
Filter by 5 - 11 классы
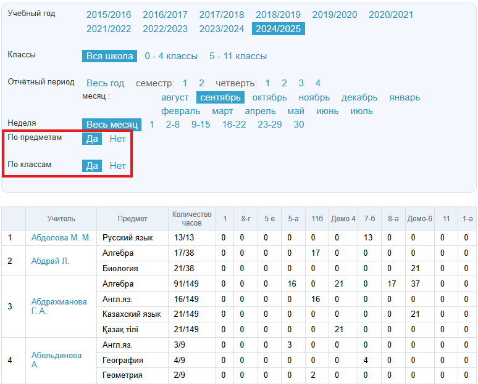tap(238, 56)
